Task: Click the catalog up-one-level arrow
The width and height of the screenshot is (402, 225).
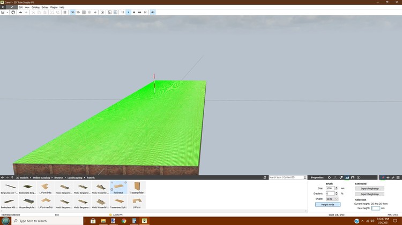Action: click(12, 177)
